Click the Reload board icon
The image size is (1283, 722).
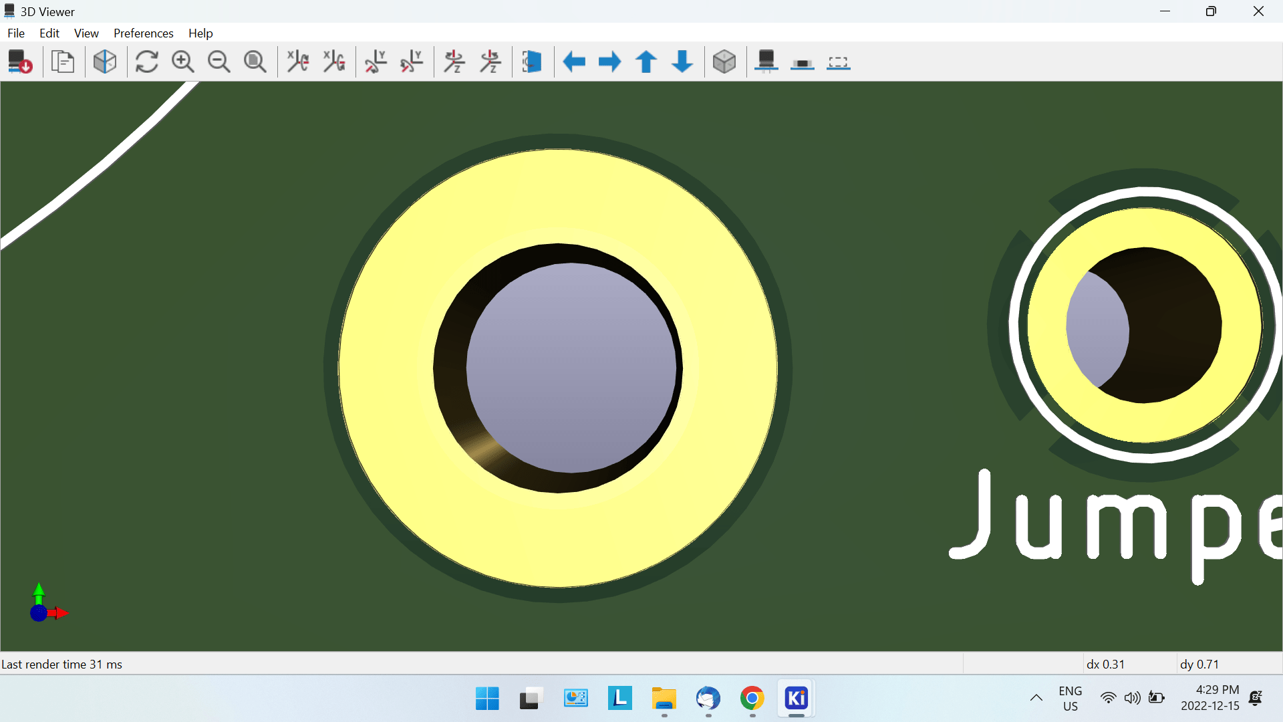point(20,62)
